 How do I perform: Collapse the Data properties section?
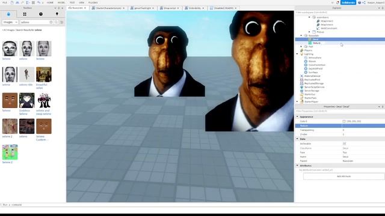pos(297,139)
